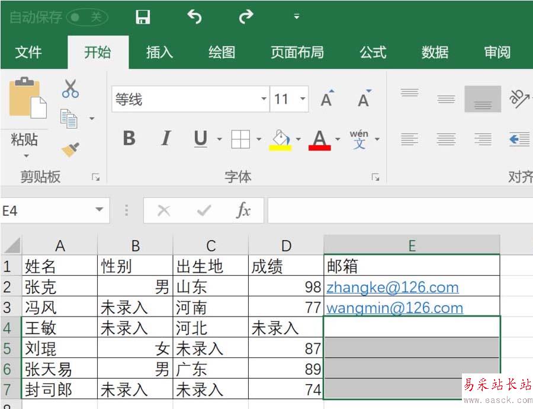
Task: Expand the Name Box dropdown arrow
Action: pyautogui.click(x=99, y=210)
